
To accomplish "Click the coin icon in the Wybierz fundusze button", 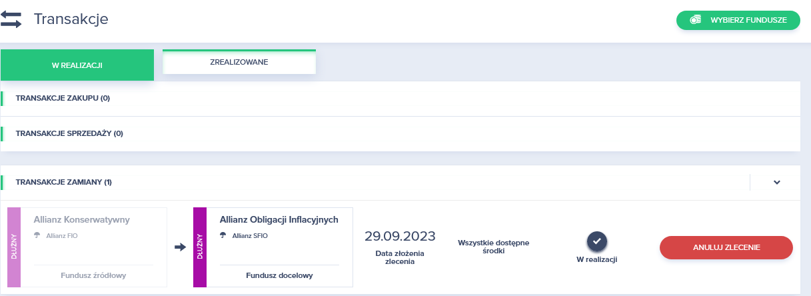I will (x=695, y=20).
